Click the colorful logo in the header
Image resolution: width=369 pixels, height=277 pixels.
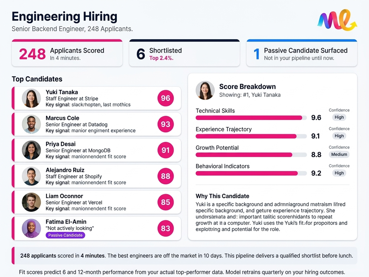point(337,21)
